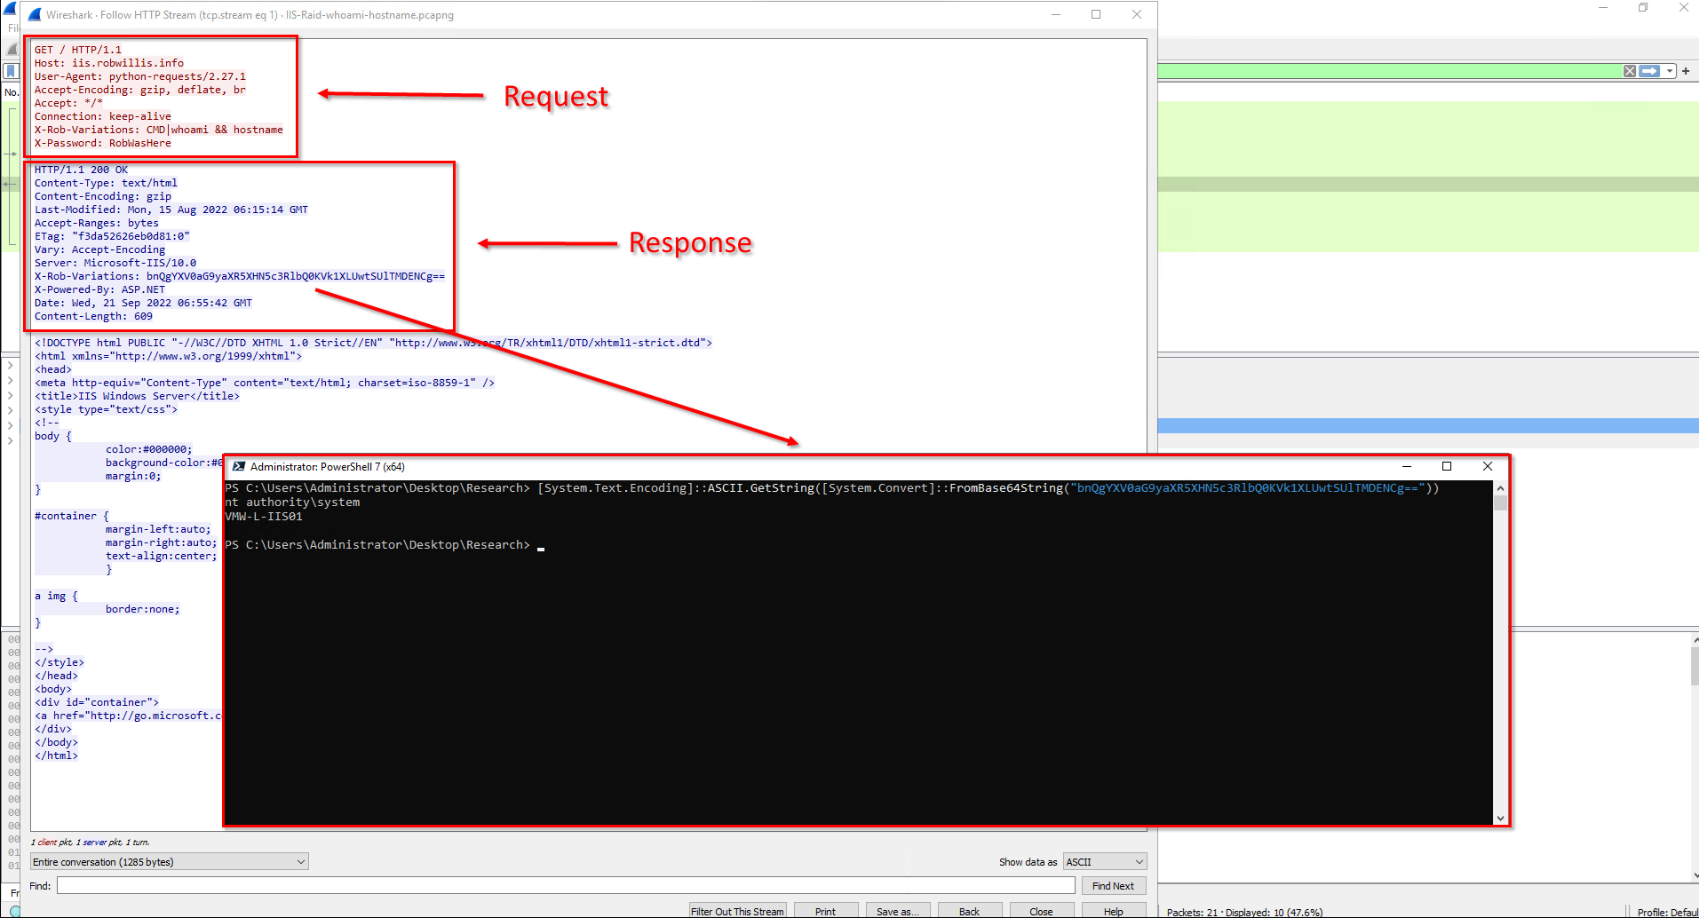Open the Entire conversation (1285 bytes) dropdown
1699x918 pixels.
pos(169,861)
